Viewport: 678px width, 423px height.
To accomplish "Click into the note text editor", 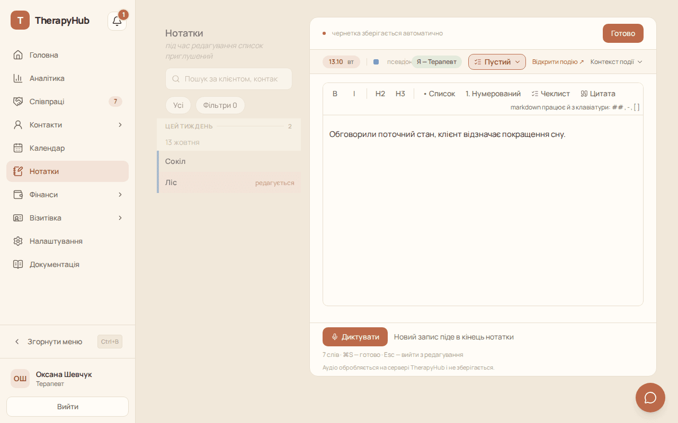I will point(483,210).
